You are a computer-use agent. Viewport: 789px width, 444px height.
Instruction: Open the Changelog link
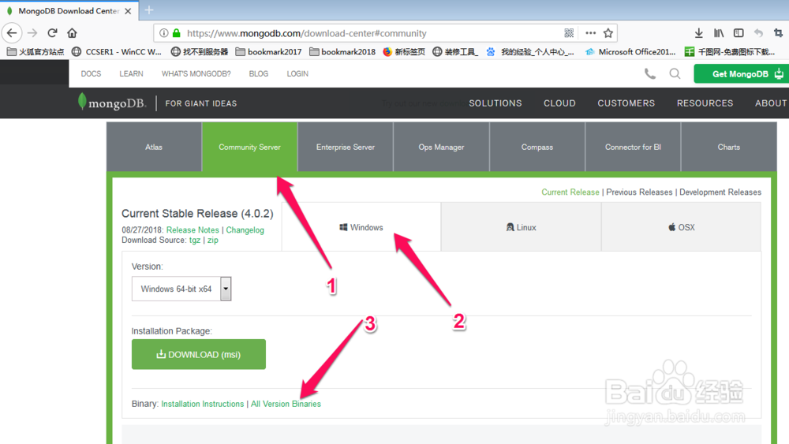point(245,229)
